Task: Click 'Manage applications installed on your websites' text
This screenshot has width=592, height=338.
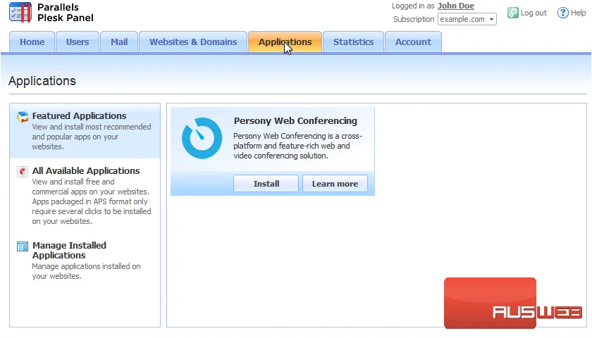Action: point(86,271)
